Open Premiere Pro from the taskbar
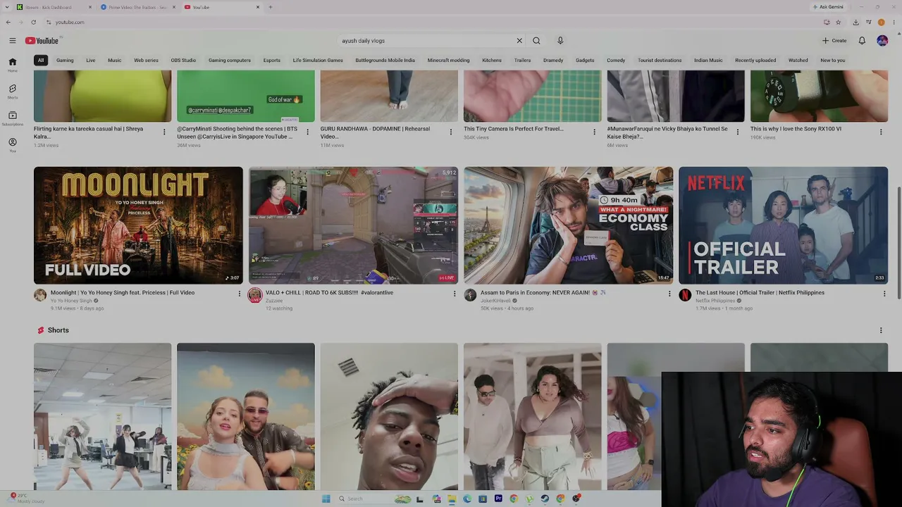The height and width of the screenshot is (507, 902). 498,499
